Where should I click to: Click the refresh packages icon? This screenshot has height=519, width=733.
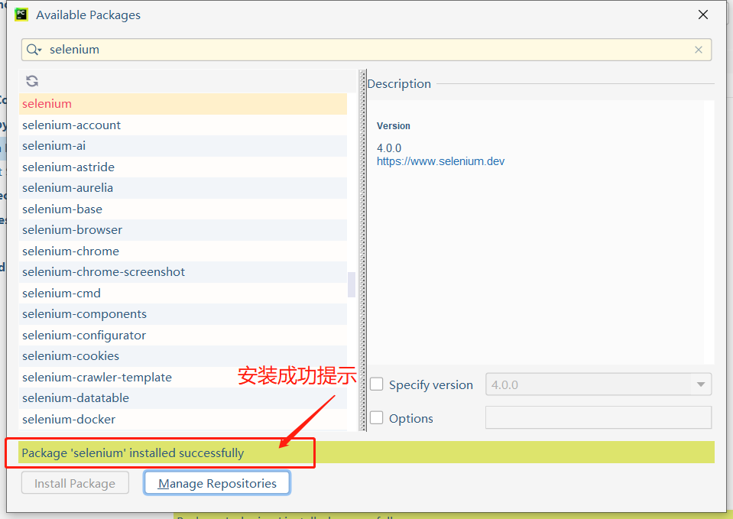coord(32,81)
